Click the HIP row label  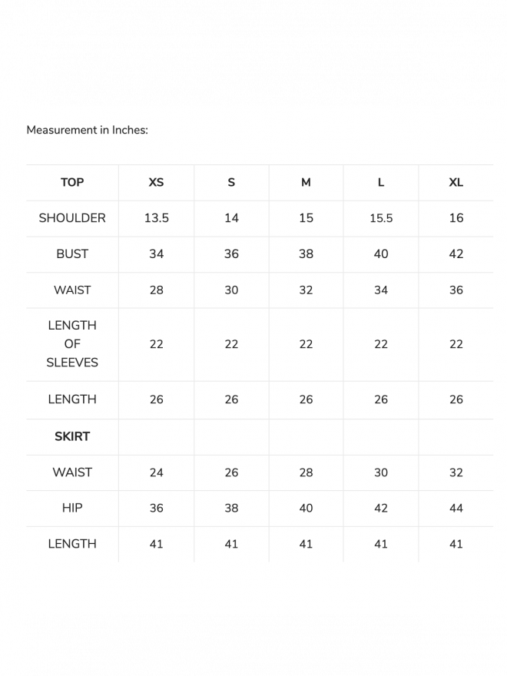[72, 508]
